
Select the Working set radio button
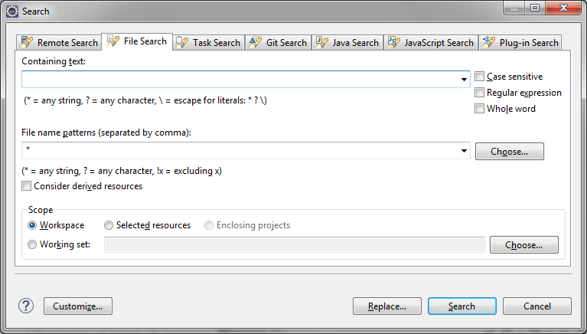(x=32, y=244)
